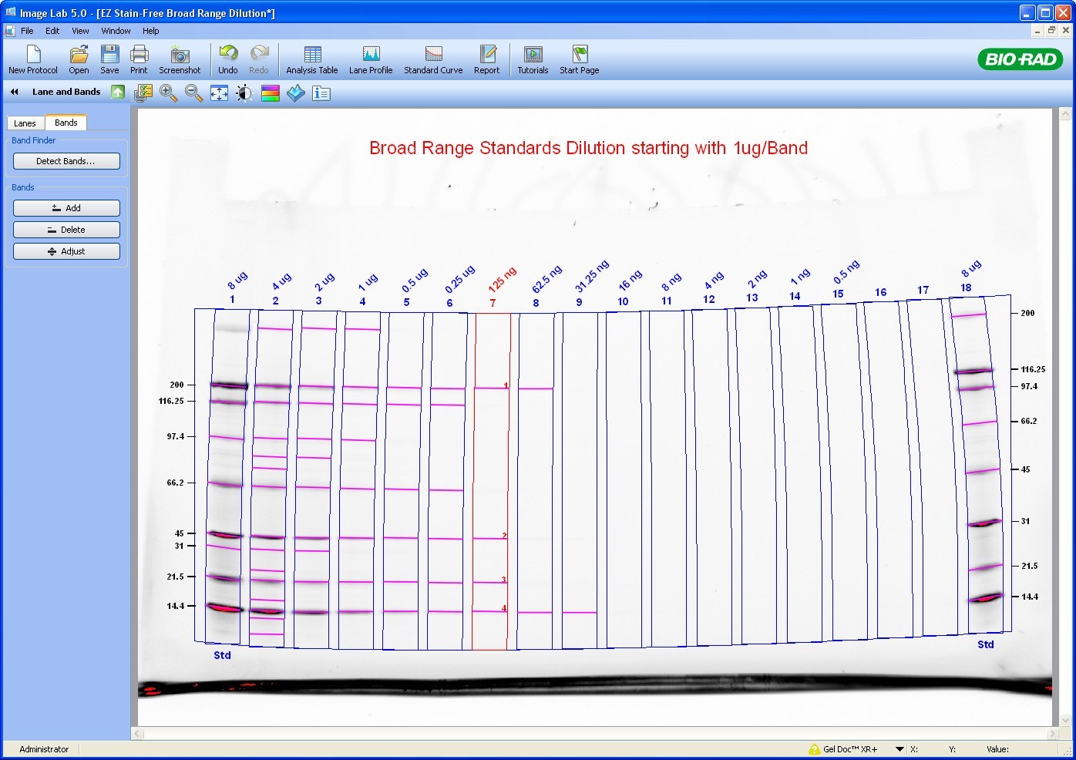
Task: Click the green up-arrow icon
Action: pos(118,92)
